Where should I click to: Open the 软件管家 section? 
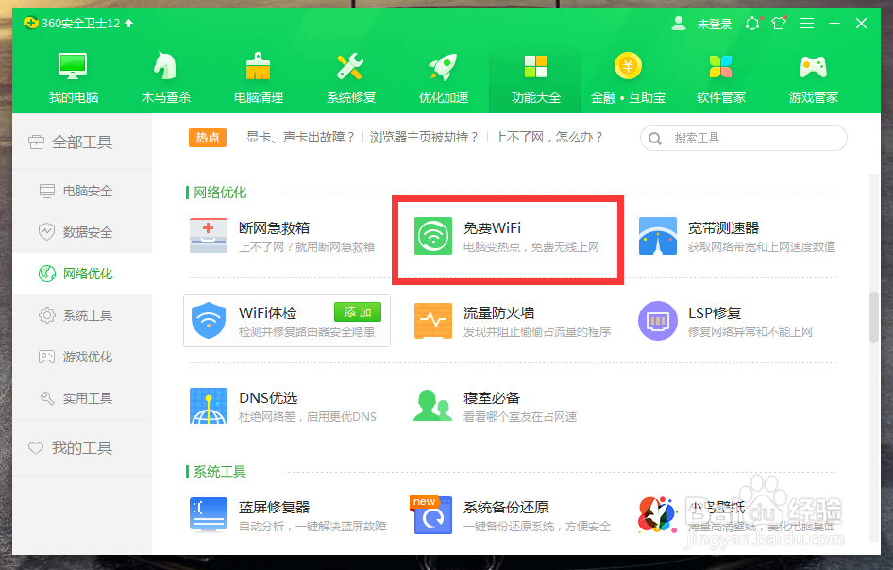pyautogui.click(x=720, y=75)
